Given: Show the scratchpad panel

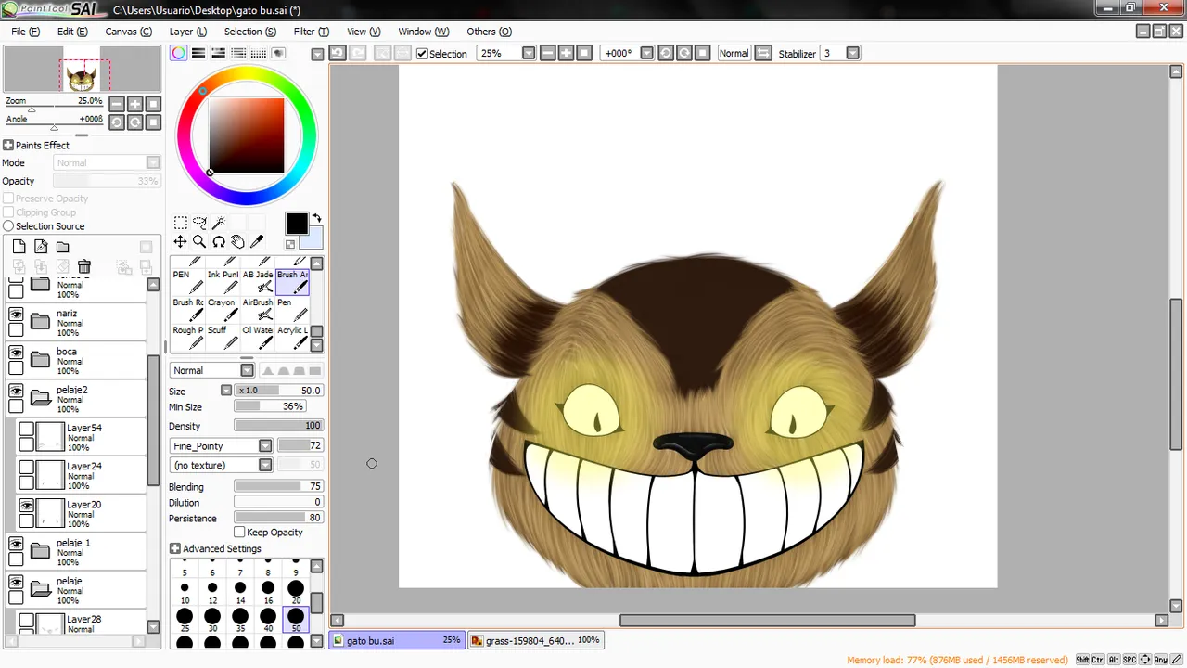Looking at the screenshot, I should [x=278, y=53].
